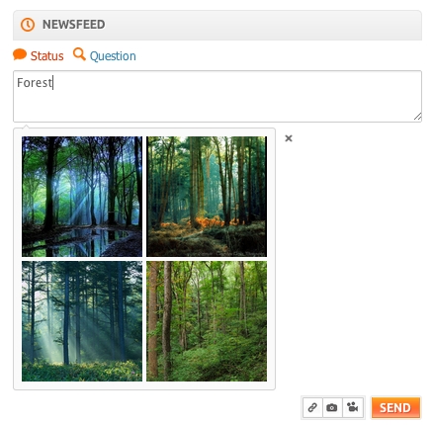
Task: Add a video using the camcorder icon
Action: point(353,407)
